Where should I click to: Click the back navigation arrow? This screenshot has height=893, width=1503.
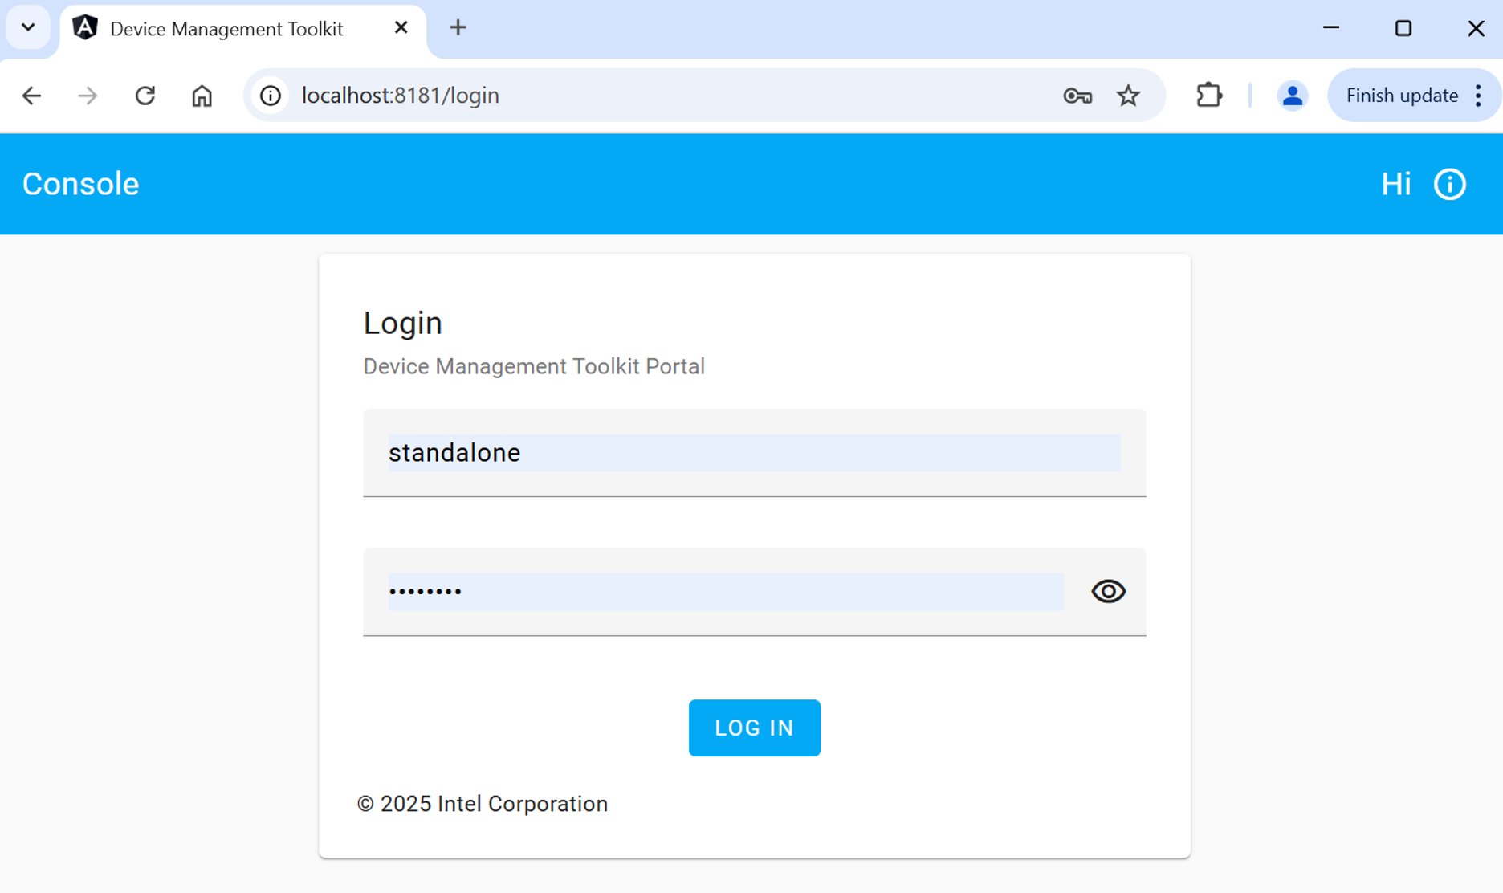pyautogui.click(x=31, y=95)
